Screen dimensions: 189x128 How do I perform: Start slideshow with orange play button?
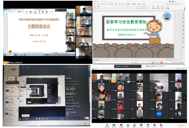161,62
